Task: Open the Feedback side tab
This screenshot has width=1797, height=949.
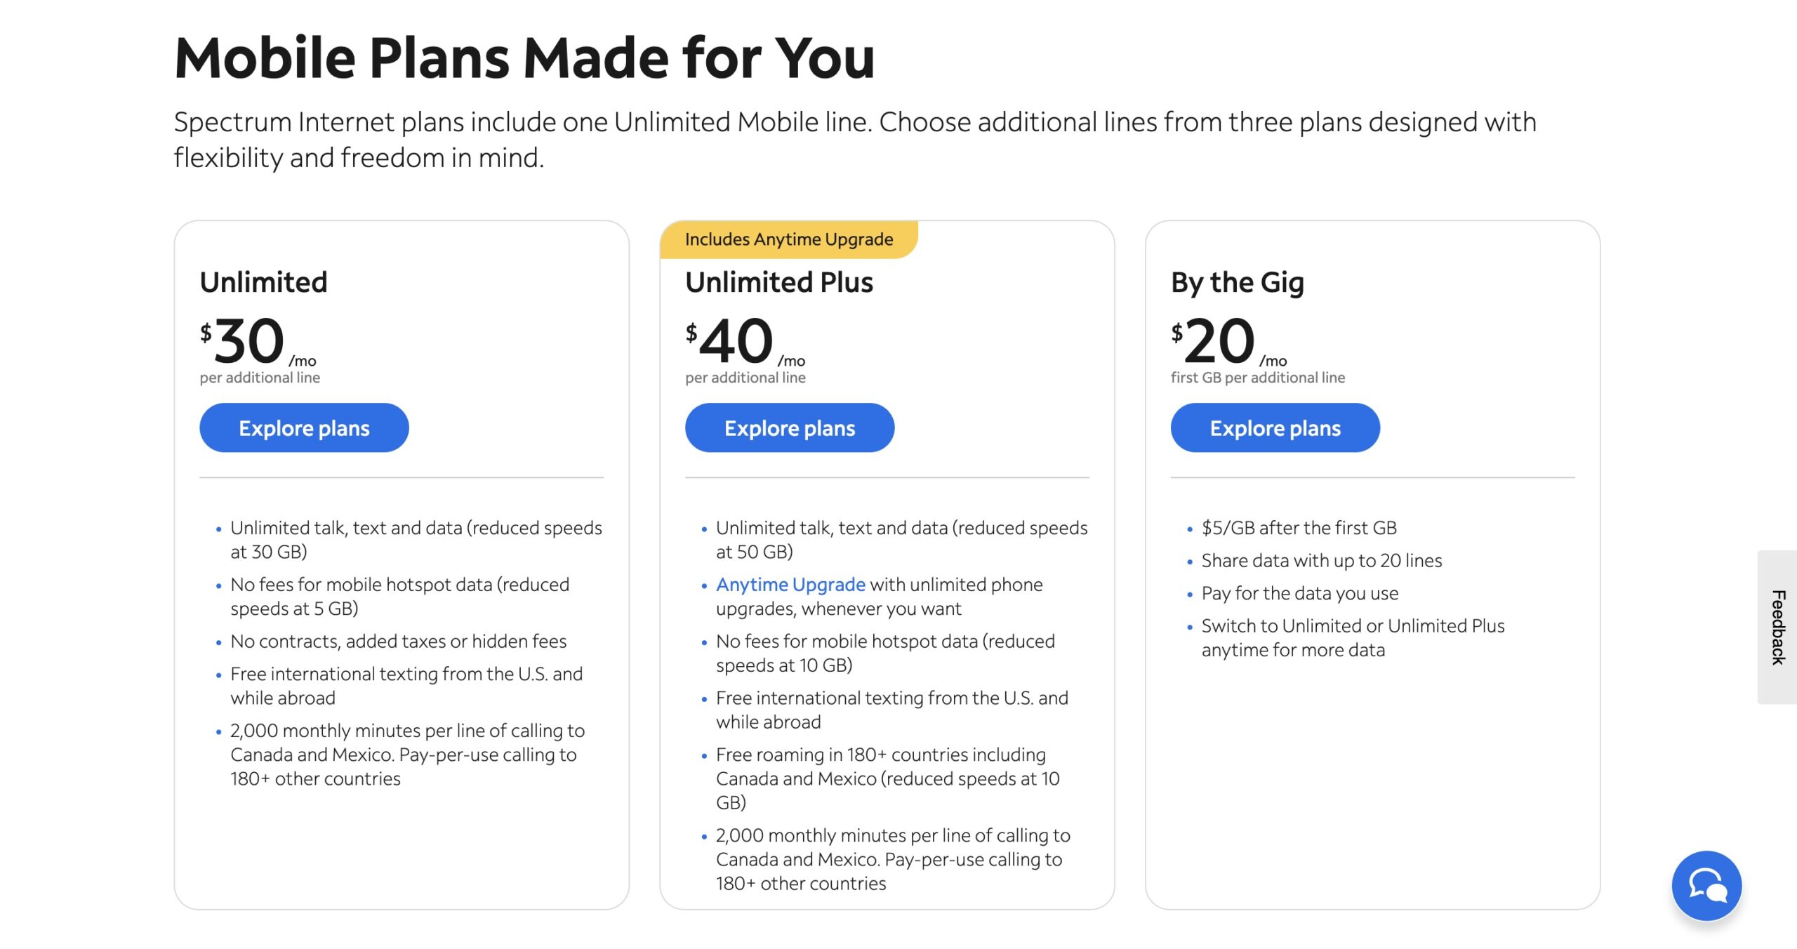Action: pos(1777,627)
